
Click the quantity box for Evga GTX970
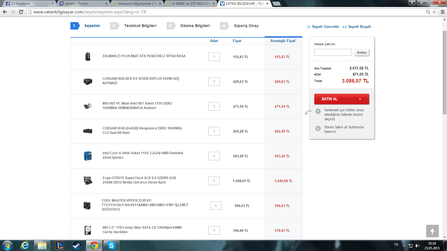(x=214, y=181)
